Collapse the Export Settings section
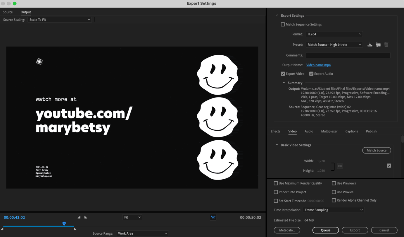 tap(277, 15)
